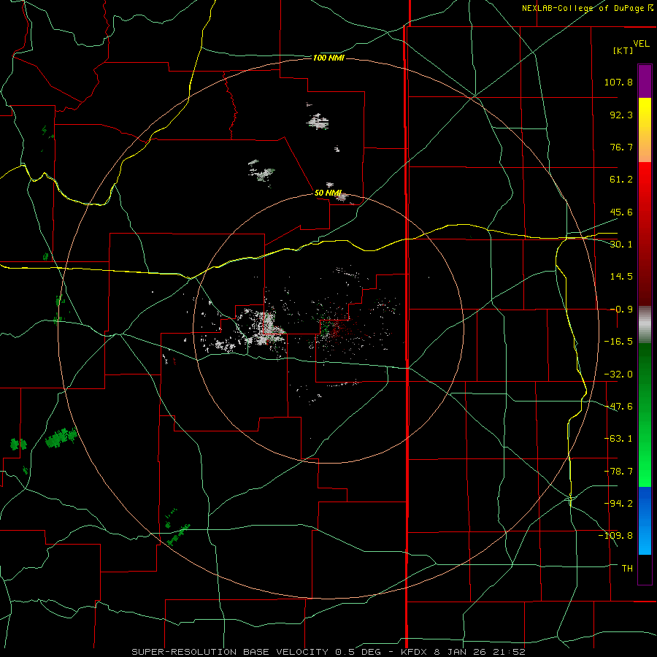
Task: Click the 100 NMI range ring label
Action: click(x=328, y=58)
